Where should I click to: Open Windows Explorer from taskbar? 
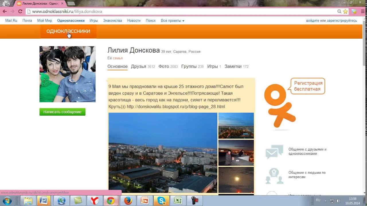point(28,201)
